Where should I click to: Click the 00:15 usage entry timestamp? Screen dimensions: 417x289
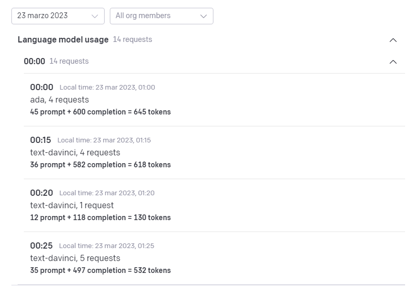pyautogui.click(x=40, y=140)
